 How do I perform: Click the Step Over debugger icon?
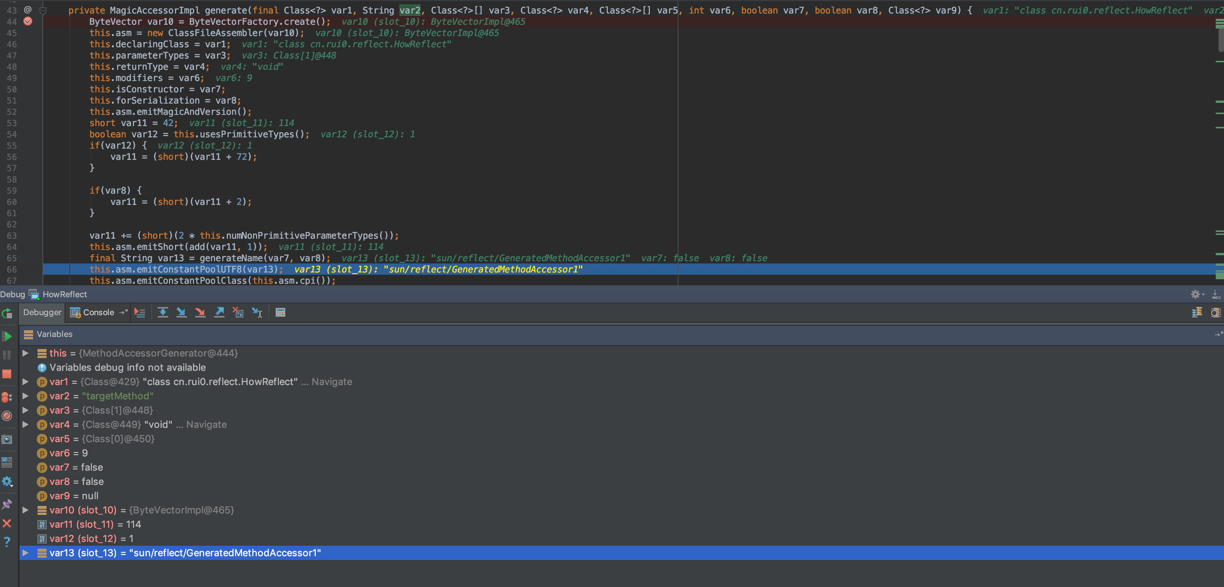pyautogui.click(x=163, y=312)
